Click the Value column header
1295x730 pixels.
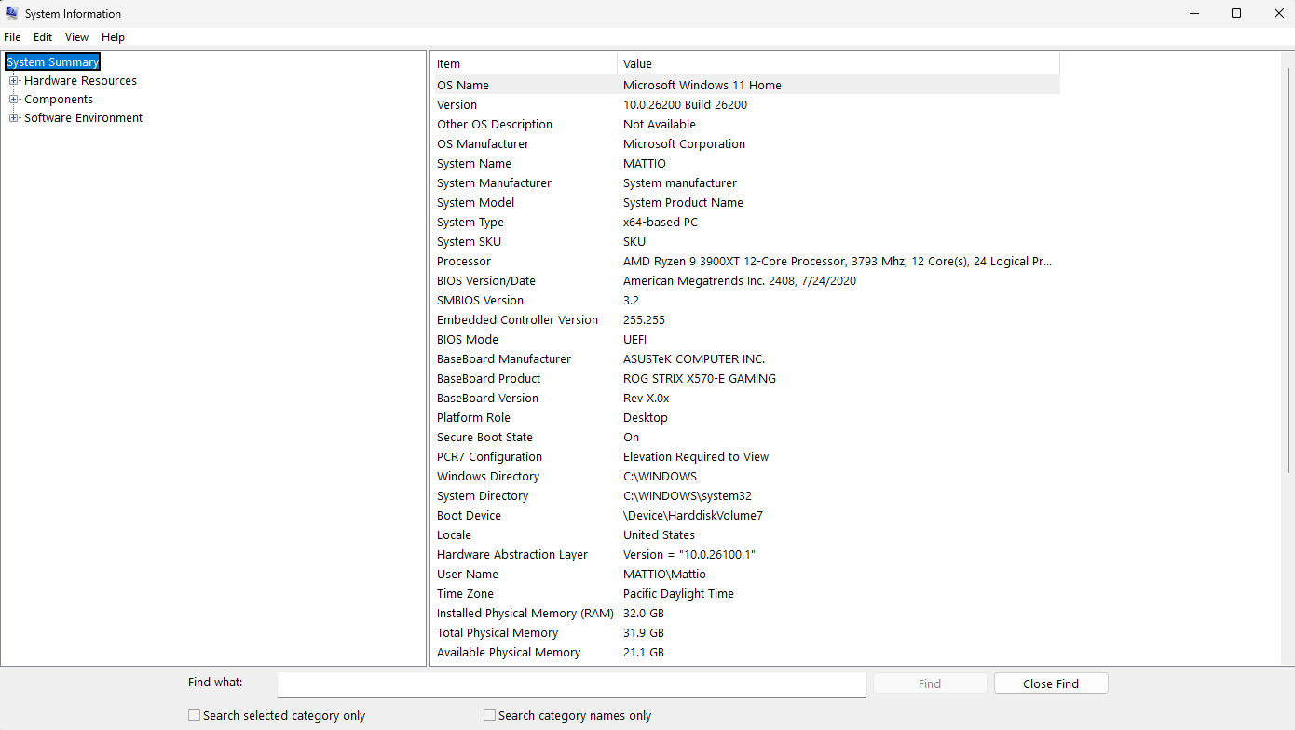(838, 63)
